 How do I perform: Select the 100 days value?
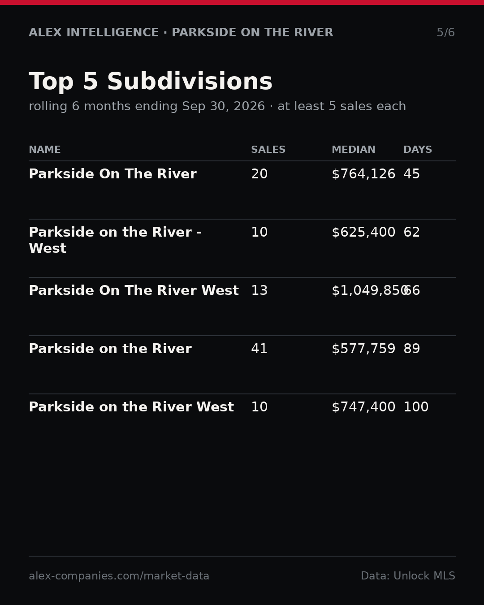416,407
